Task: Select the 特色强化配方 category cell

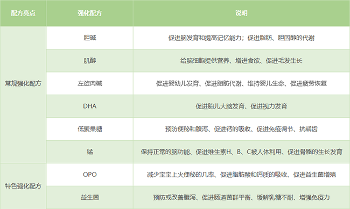Action: 23,186
